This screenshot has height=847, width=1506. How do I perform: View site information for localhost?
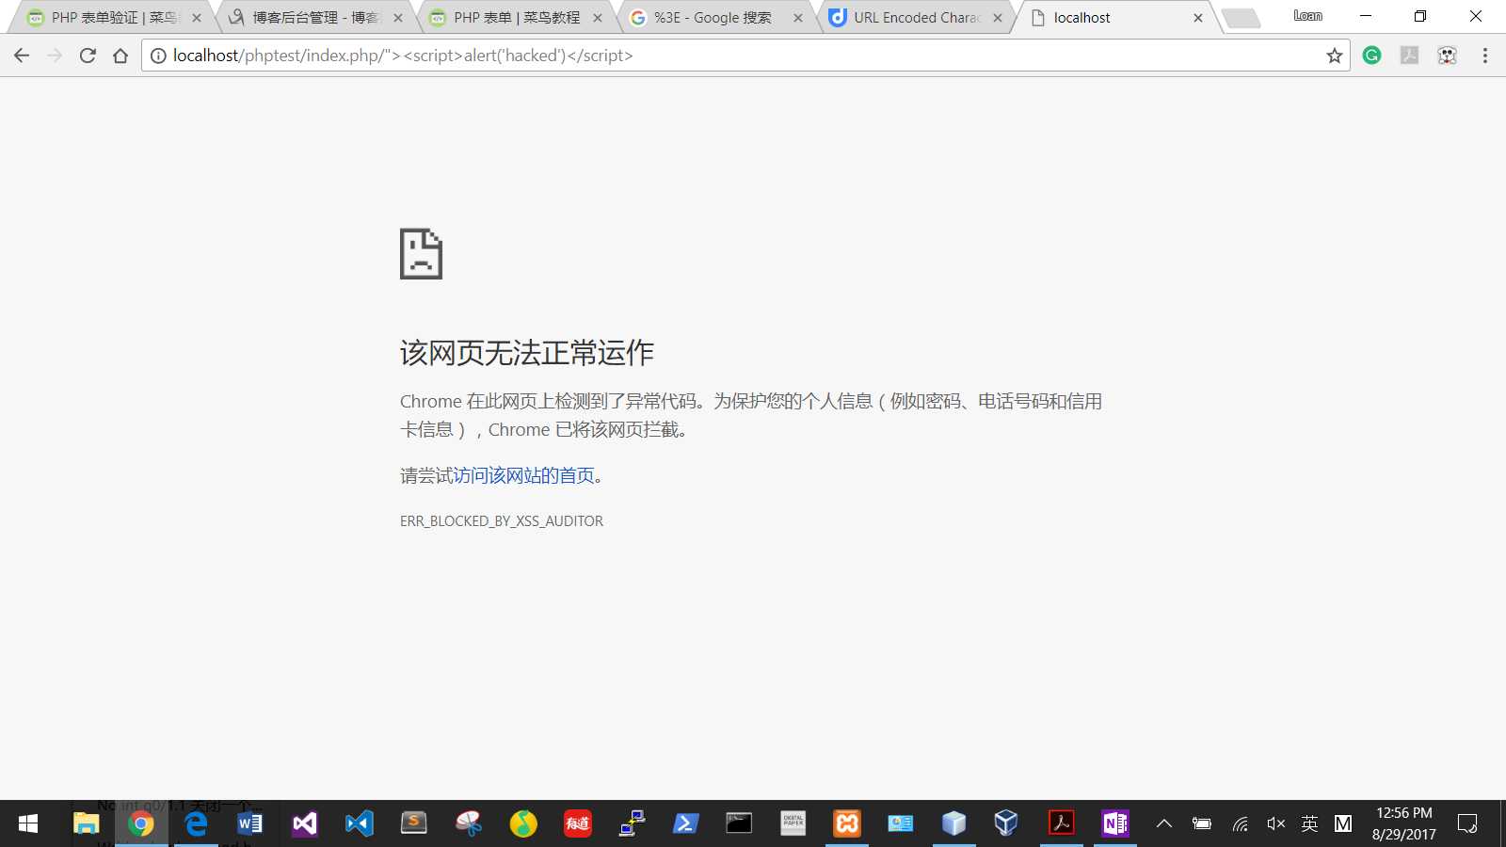coord(158,56)
